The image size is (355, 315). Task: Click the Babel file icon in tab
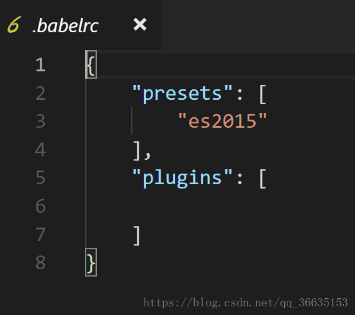pos(14,25)
